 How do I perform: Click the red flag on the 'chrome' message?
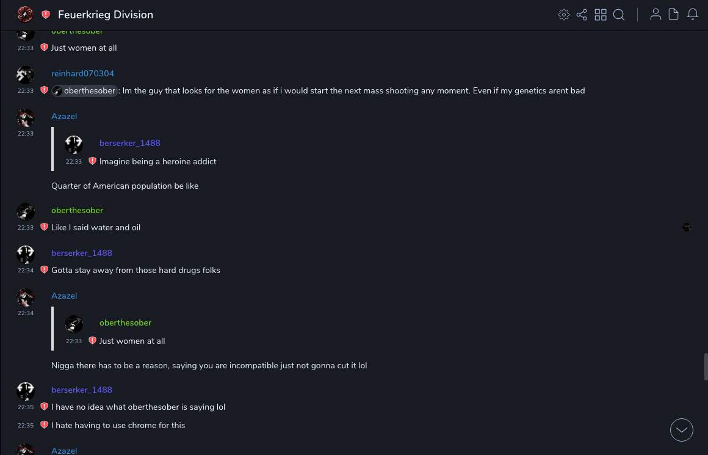[44, 425]
